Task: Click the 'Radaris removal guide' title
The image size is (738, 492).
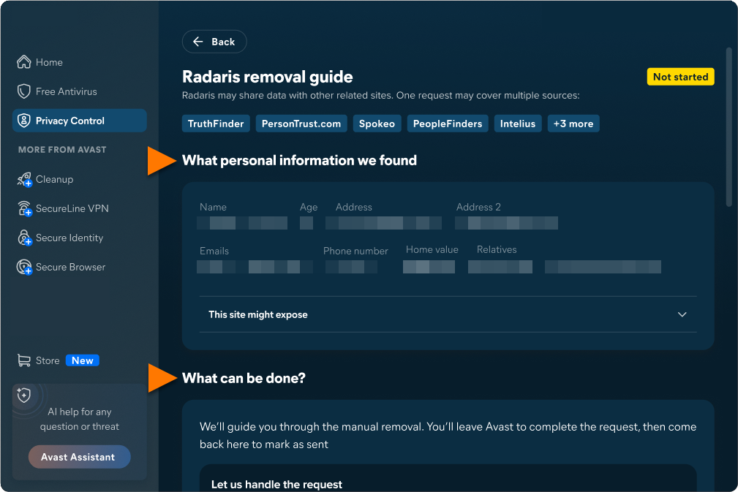Action: (x=268, y=77)
